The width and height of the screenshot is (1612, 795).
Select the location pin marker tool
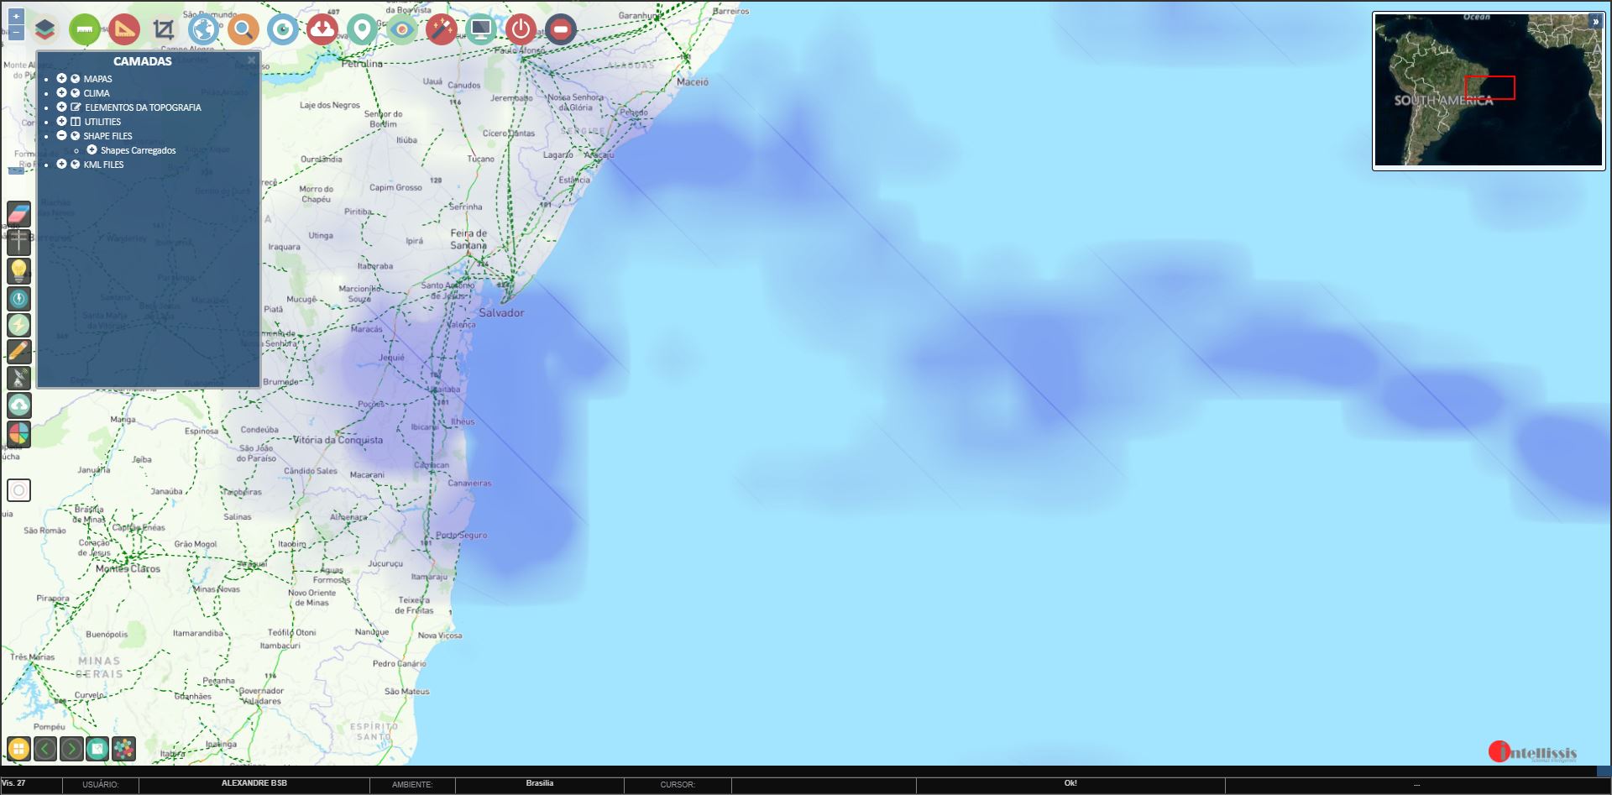(362, 30)
